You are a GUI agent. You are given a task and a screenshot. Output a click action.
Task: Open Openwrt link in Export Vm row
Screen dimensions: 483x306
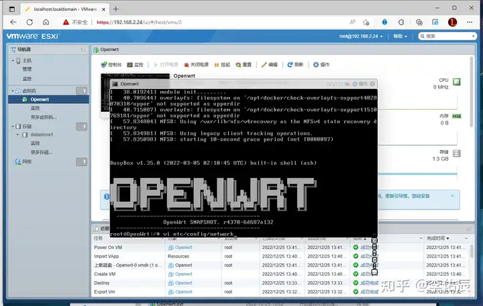[x=184, y=292]
